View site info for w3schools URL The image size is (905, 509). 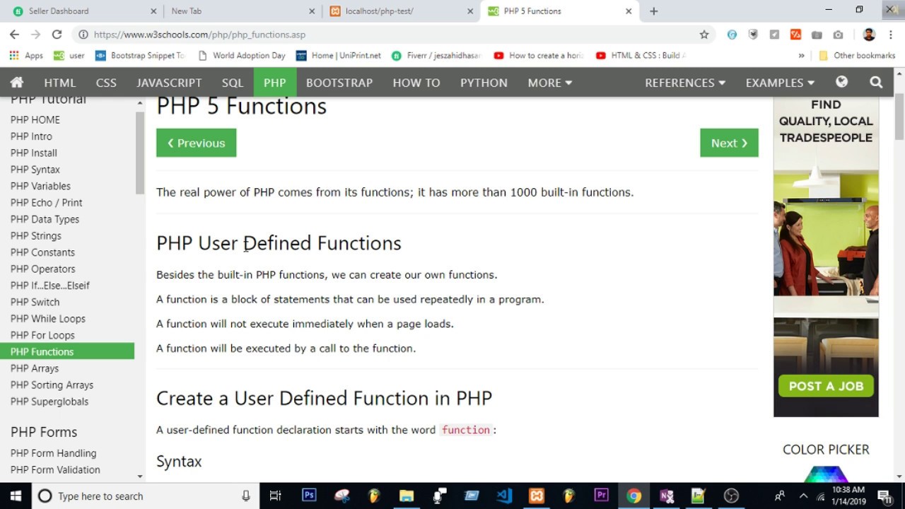[83, 34]
